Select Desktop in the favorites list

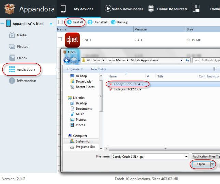[x=81, y=76]
